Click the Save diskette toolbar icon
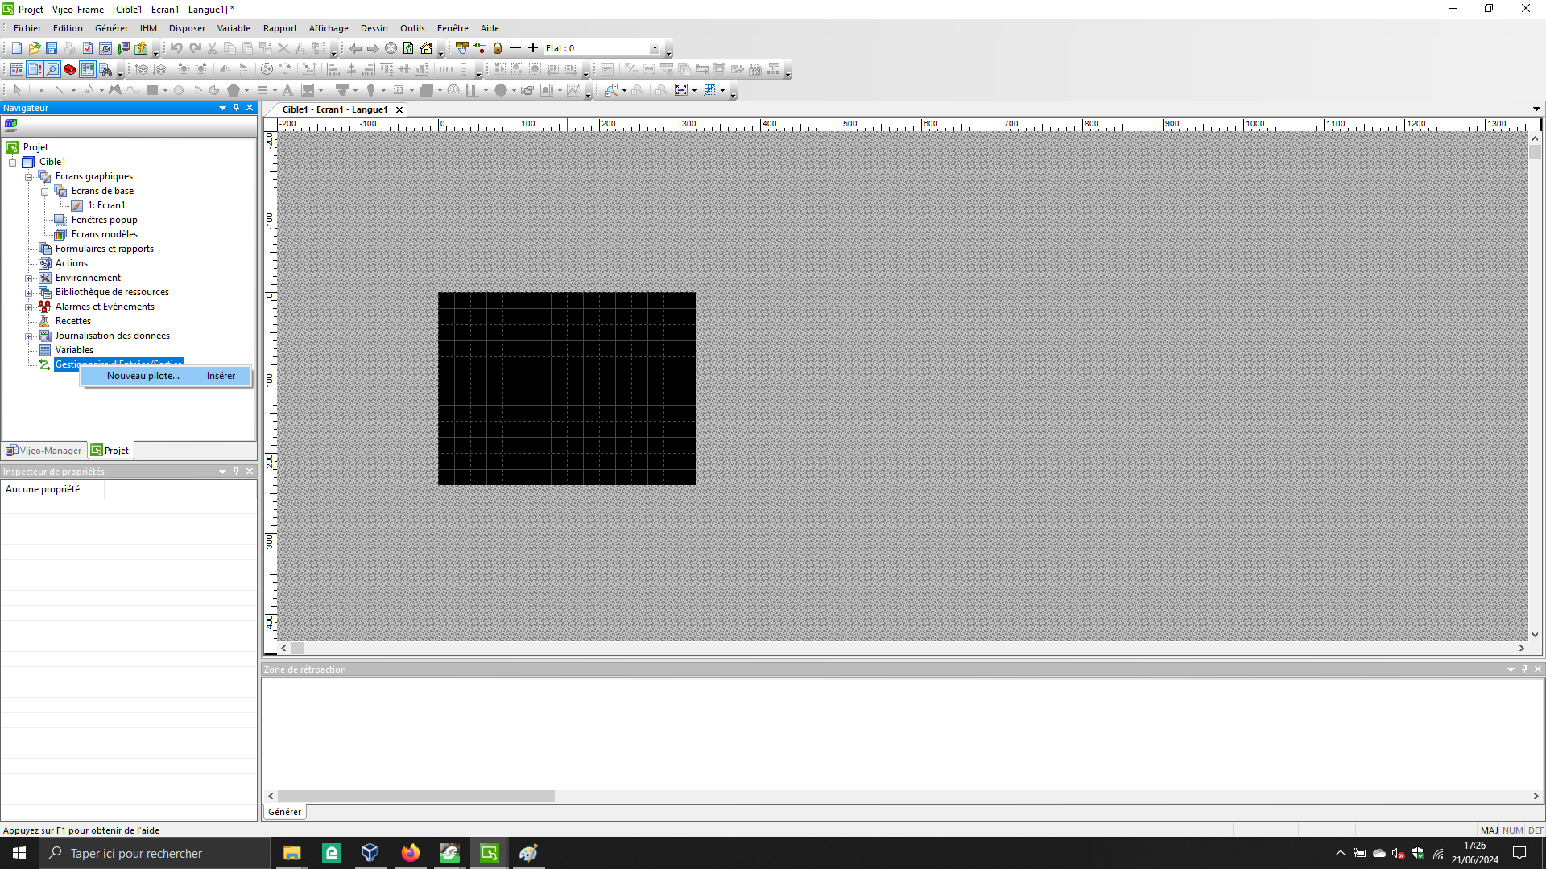The width and height of the screenshot is (1546, 869). click(52, 48)
